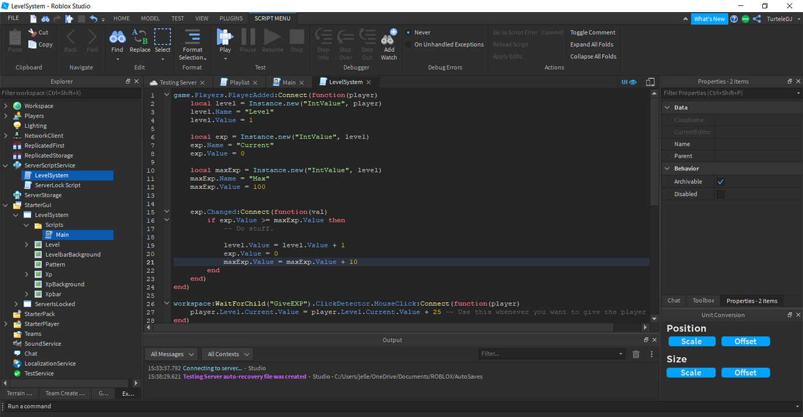Fold the exp.Changed function at line 15
The image size is (803, 417).
167,212
